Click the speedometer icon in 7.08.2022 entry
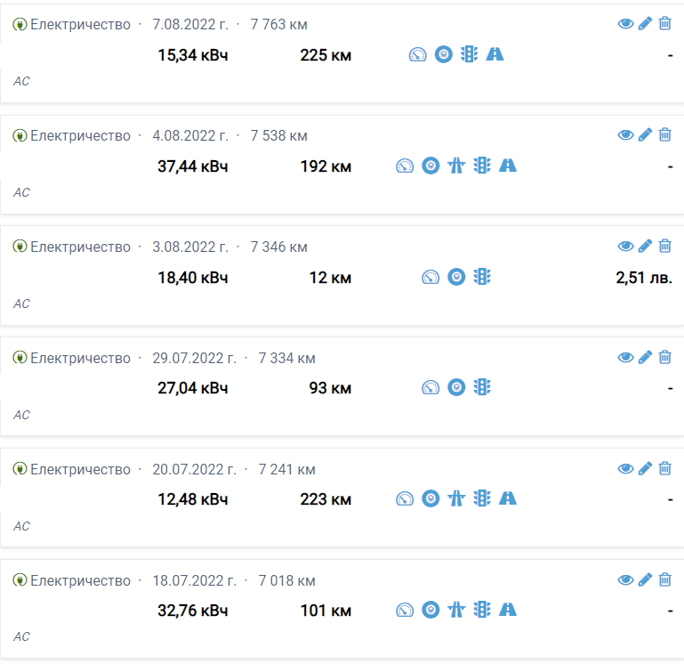This screenshot has width=684, height=664. [418, 54]
